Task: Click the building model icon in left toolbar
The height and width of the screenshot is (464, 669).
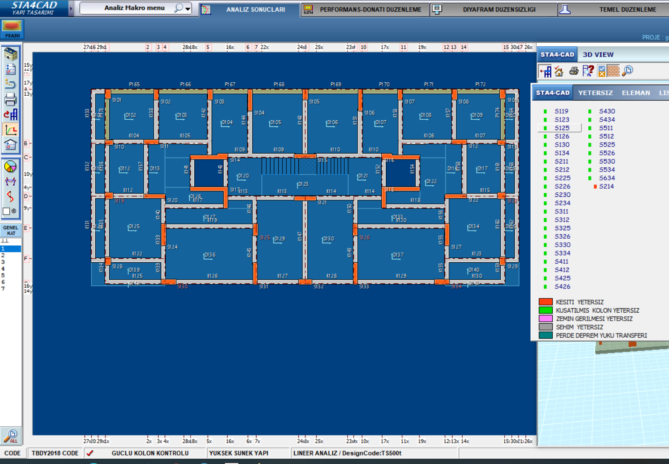Action: [11, 54]
